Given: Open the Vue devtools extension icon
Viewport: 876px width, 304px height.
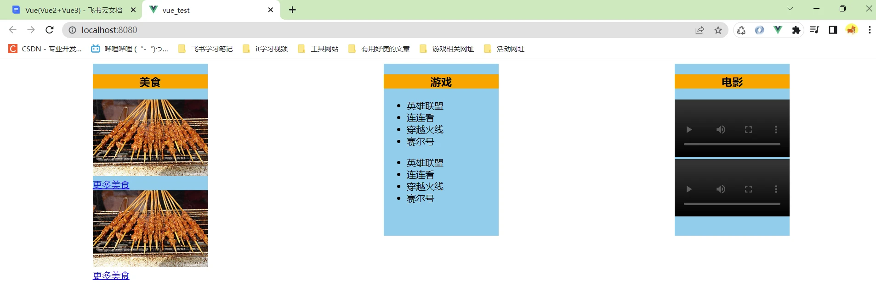Looking at the screenshot, I should (x=778, y=30).
